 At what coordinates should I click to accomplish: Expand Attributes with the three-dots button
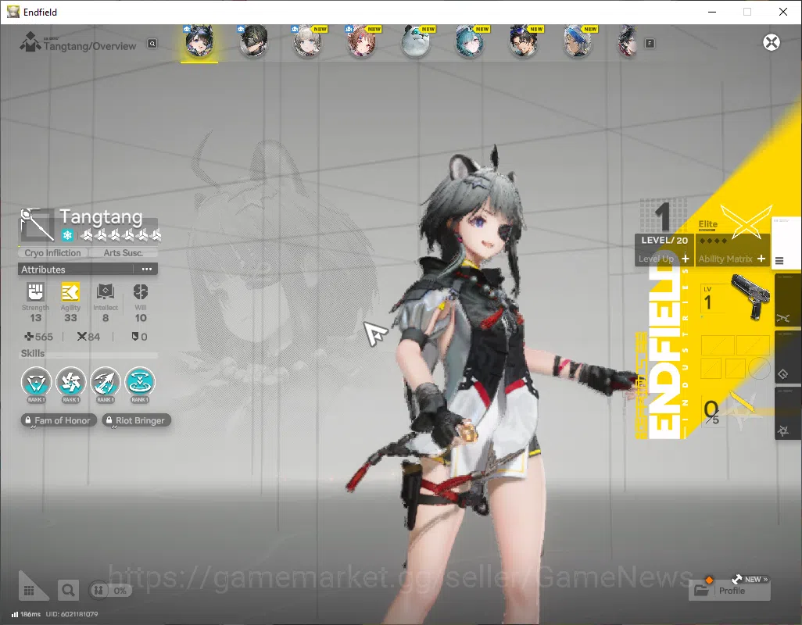coord(147,269)
